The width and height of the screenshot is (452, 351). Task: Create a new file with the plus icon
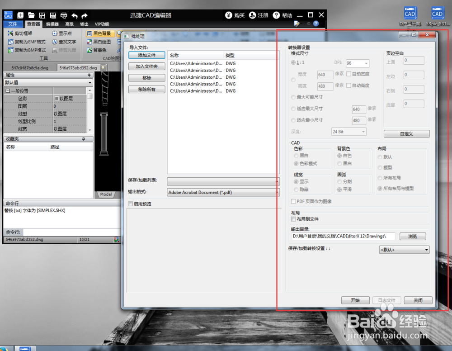[x=20, y=15]
